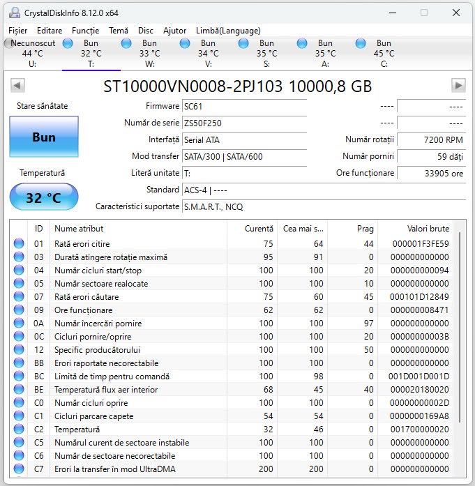Click status orb of attribute 05 row

[19, 283]
